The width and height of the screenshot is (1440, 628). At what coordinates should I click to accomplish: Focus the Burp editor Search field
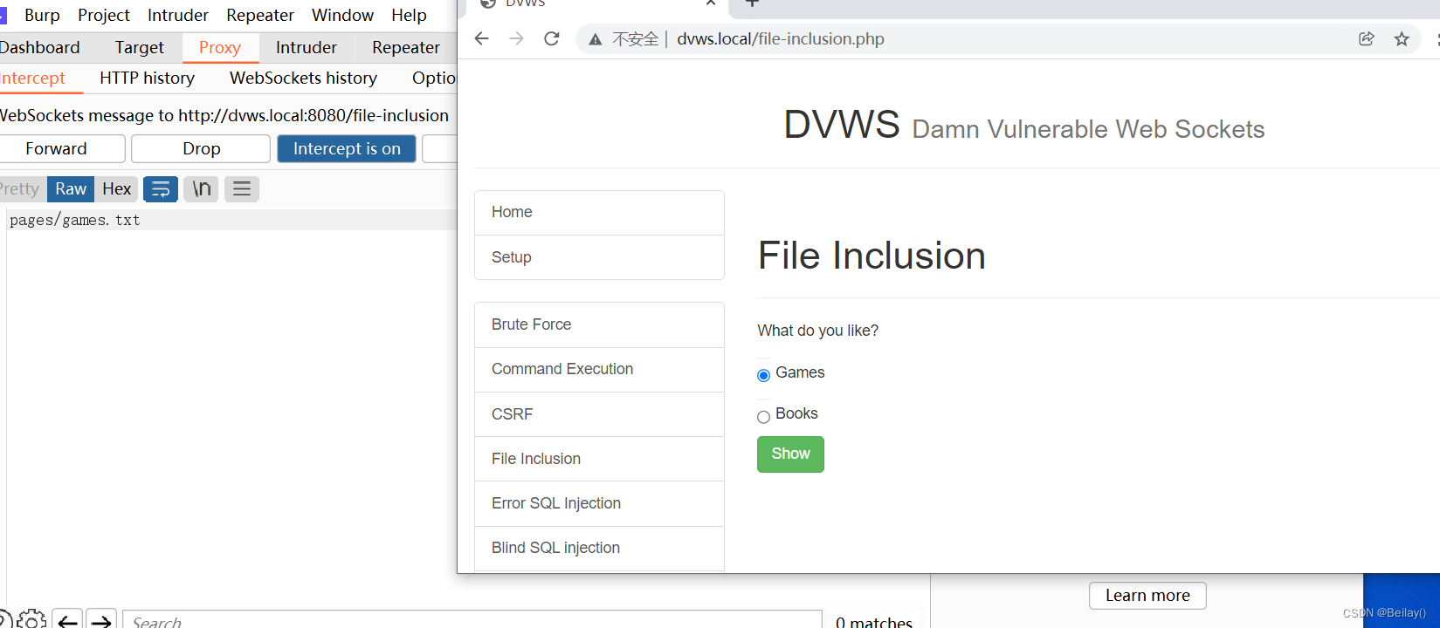(472, 620)
